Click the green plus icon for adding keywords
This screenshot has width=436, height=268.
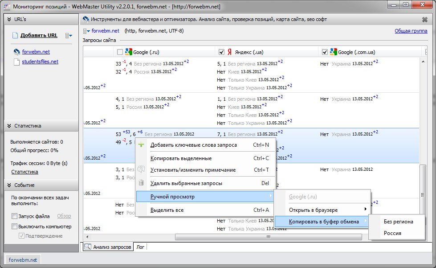[141, 145]
